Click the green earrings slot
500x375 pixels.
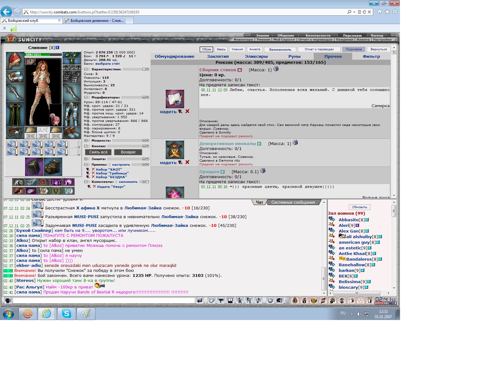point(72,55)
